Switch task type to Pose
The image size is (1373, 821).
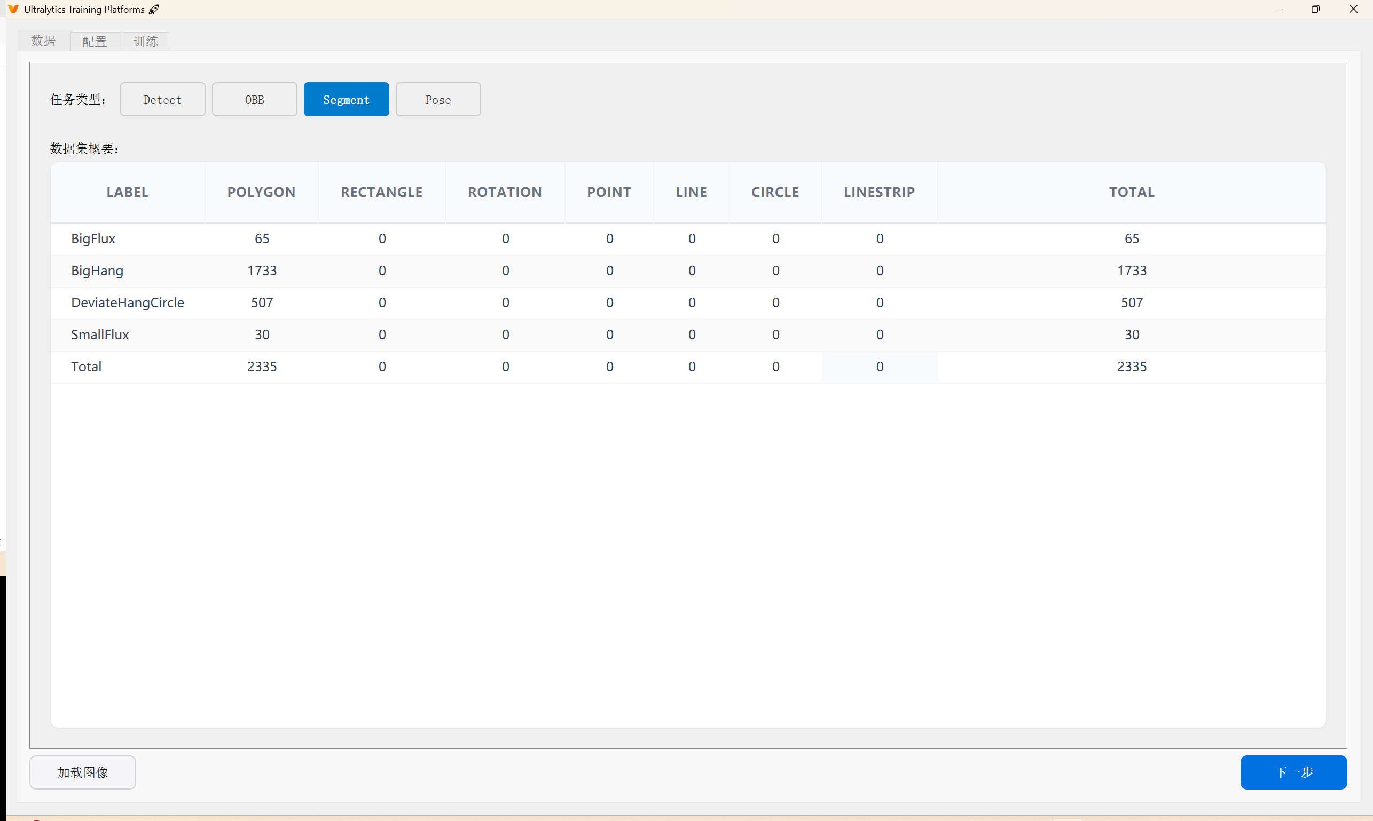[x=437, y=100]
